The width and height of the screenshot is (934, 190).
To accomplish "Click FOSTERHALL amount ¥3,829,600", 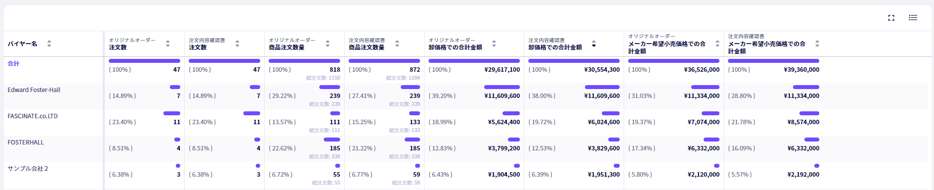I will (x=604, y=148).
